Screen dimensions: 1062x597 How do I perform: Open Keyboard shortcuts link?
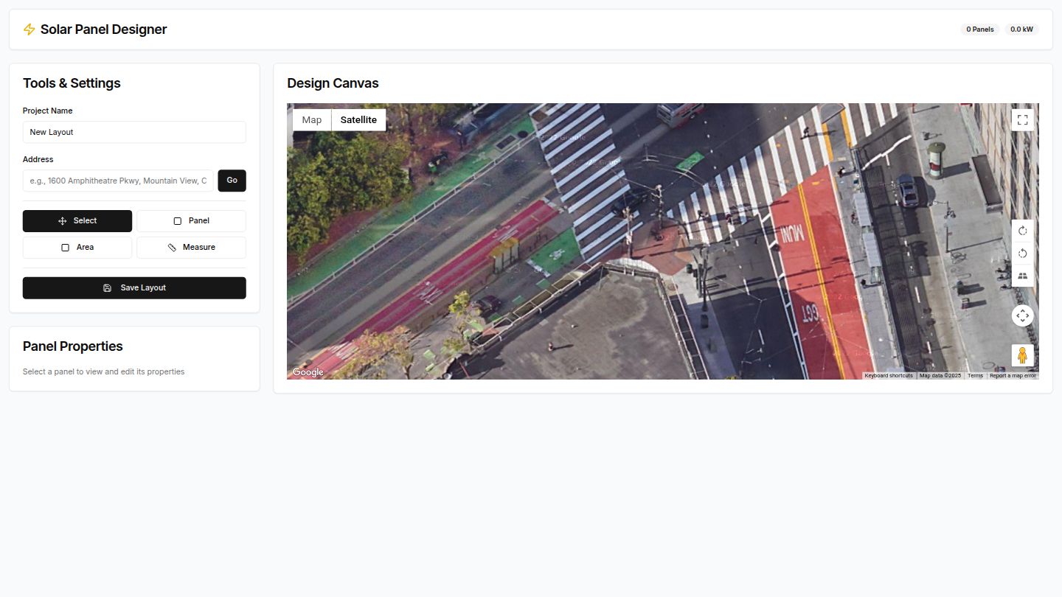click(x=889, y=376)
